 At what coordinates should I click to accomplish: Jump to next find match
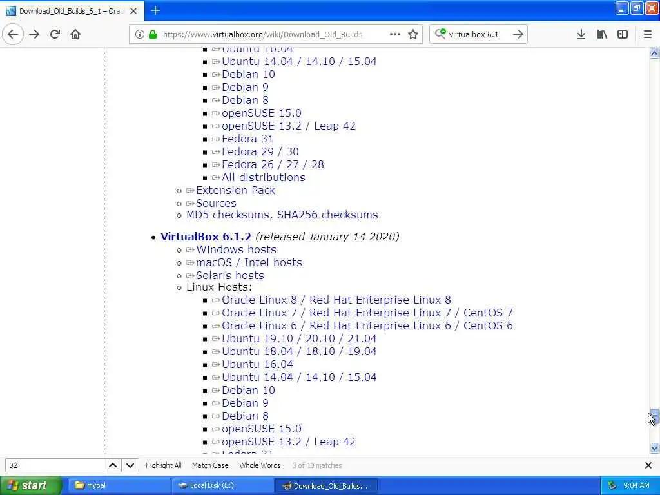coord(130,465)
